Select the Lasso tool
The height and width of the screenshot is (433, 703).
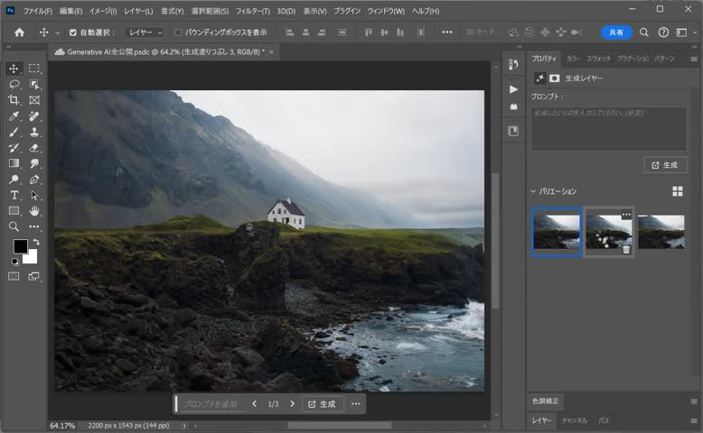(14, 84)
